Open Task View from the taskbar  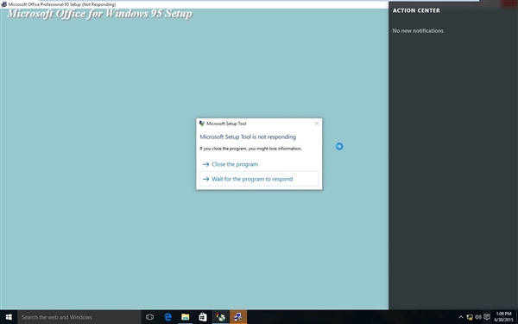coord(149,317)
